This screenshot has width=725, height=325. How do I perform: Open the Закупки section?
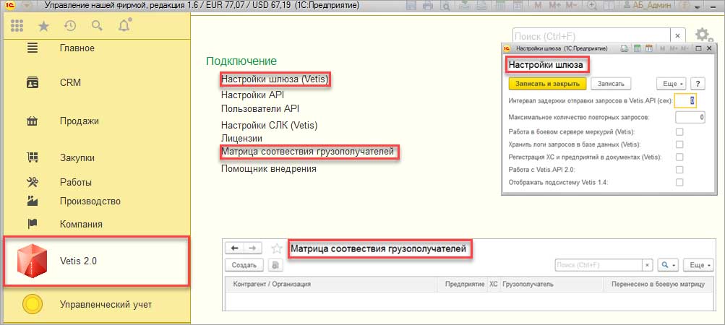click(77, 158)
